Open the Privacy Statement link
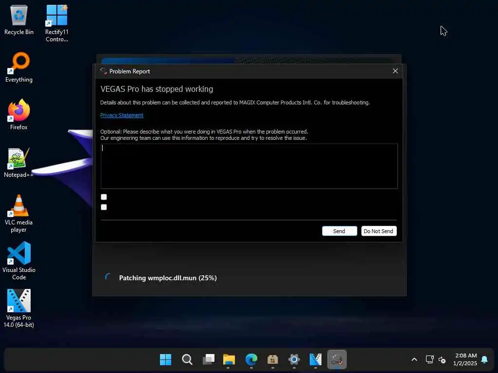The height and width of the screenshot is (373, 498). 122,115
